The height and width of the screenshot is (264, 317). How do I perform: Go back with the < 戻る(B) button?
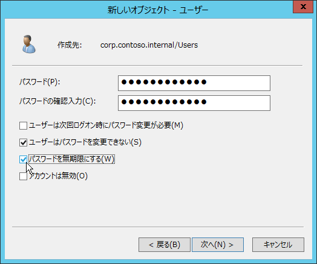click(165, 245)
